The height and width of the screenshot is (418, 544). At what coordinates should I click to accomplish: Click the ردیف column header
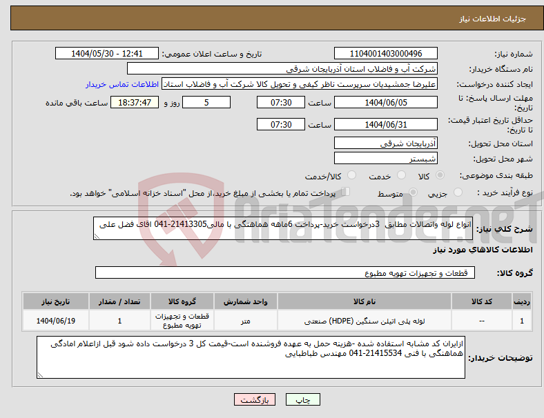(x=521, y=301)
